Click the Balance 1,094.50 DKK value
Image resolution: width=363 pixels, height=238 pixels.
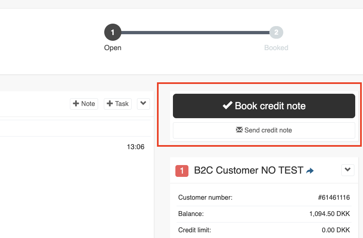tap(329, 214)
